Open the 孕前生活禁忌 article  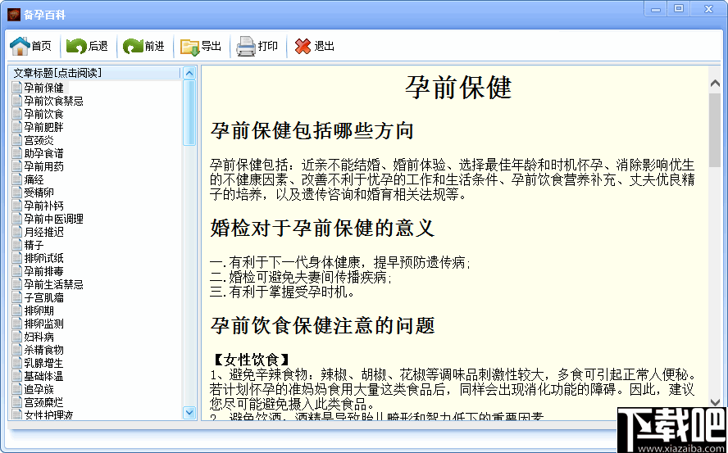(x=54, y=284)
